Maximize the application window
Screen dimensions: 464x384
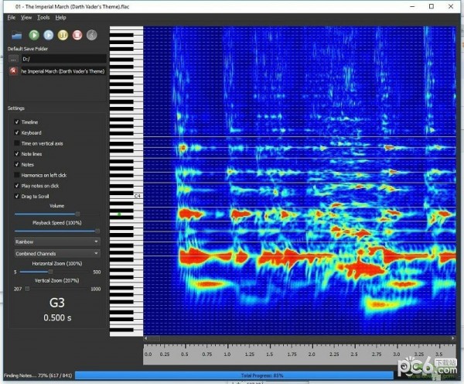click(432, 6)
